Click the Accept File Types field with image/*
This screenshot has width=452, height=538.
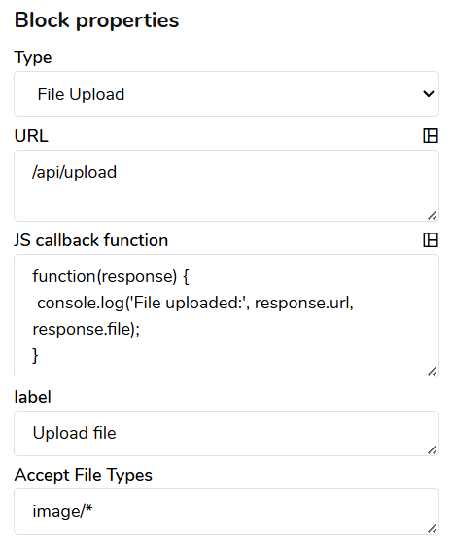point(226,512)
